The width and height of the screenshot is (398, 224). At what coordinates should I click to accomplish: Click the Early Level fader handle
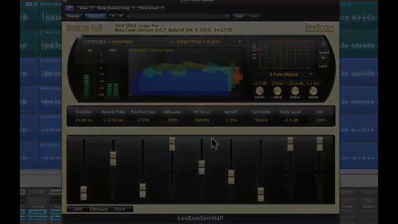(x=290, y=144)
